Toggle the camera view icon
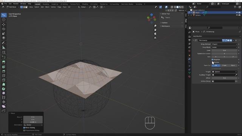242x136 pixels. (x=155, y=34)
